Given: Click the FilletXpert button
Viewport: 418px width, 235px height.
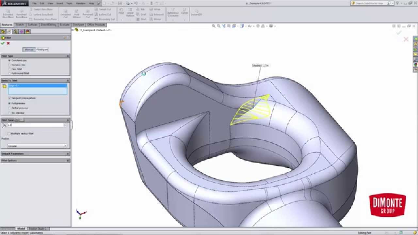Looking at the screenshot, I should (42, 49).
